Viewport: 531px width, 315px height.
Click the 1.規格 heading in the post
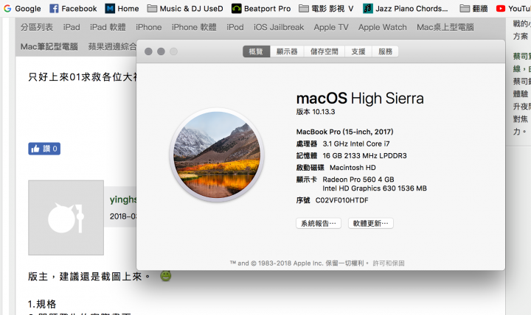42,304
